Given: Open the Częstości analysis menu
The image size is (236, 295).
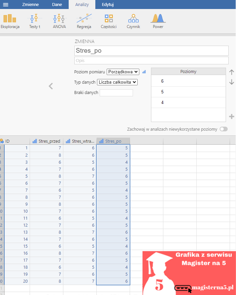Looking at the screenshot, I should [109, 21].
